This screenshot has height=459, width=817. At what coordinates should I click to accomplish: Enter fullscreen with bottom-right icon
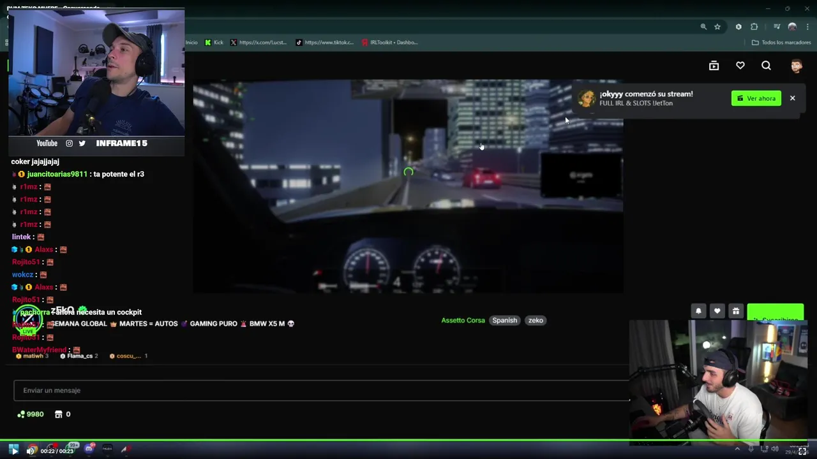802,451
